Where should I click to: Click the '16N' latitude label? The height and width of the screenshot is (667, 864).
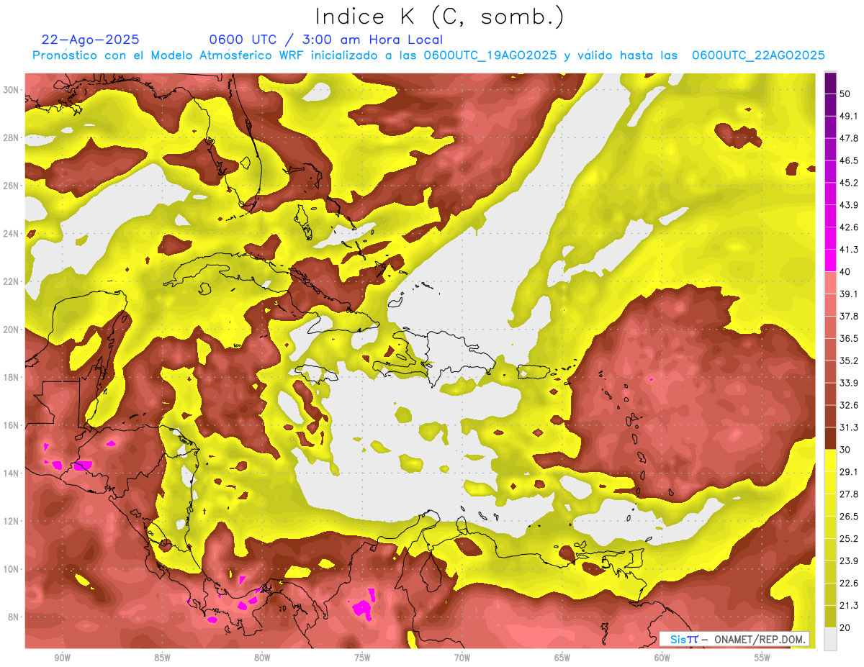pos(12,425)
